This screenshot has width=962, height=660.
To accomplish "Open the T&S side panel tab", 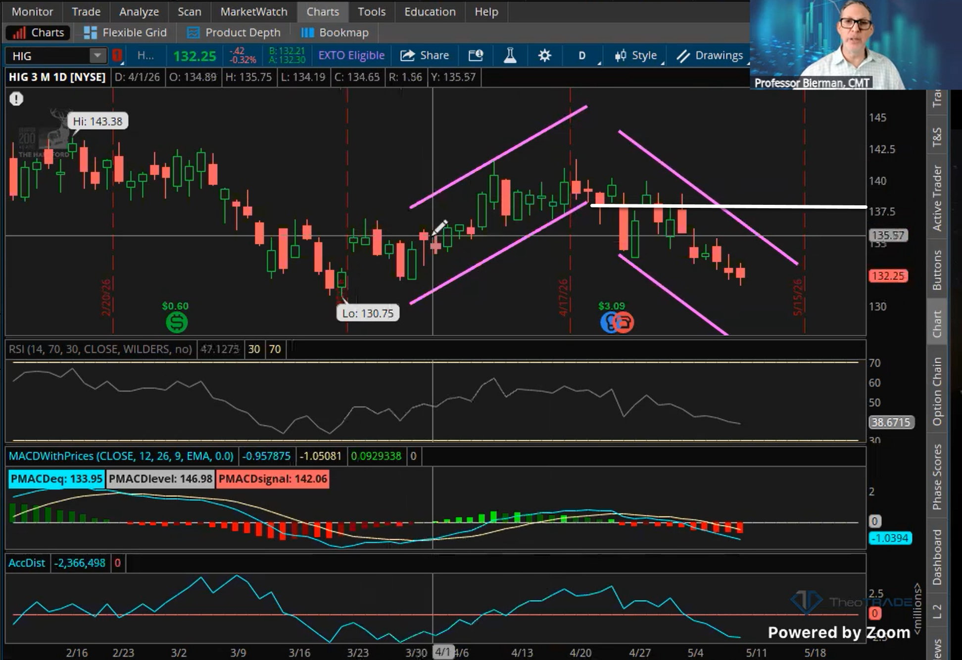I will [x=937, y=137].
